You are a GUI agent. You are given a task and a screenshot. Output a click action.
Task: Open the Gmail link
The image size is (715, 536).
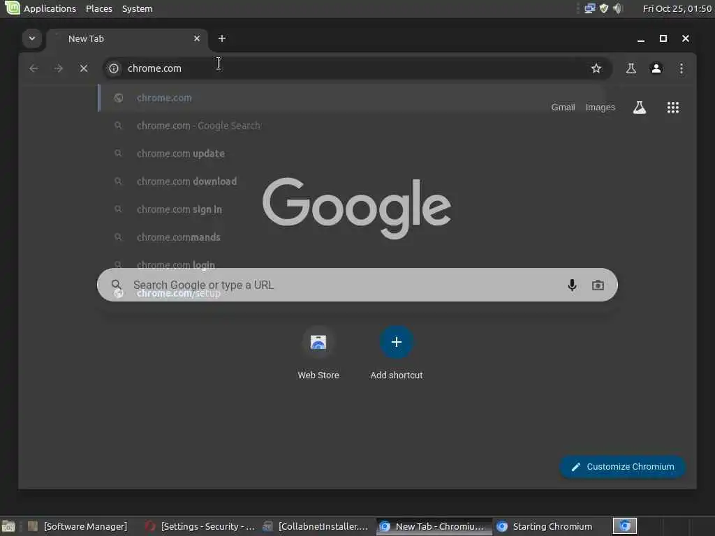tap(563, 107)
